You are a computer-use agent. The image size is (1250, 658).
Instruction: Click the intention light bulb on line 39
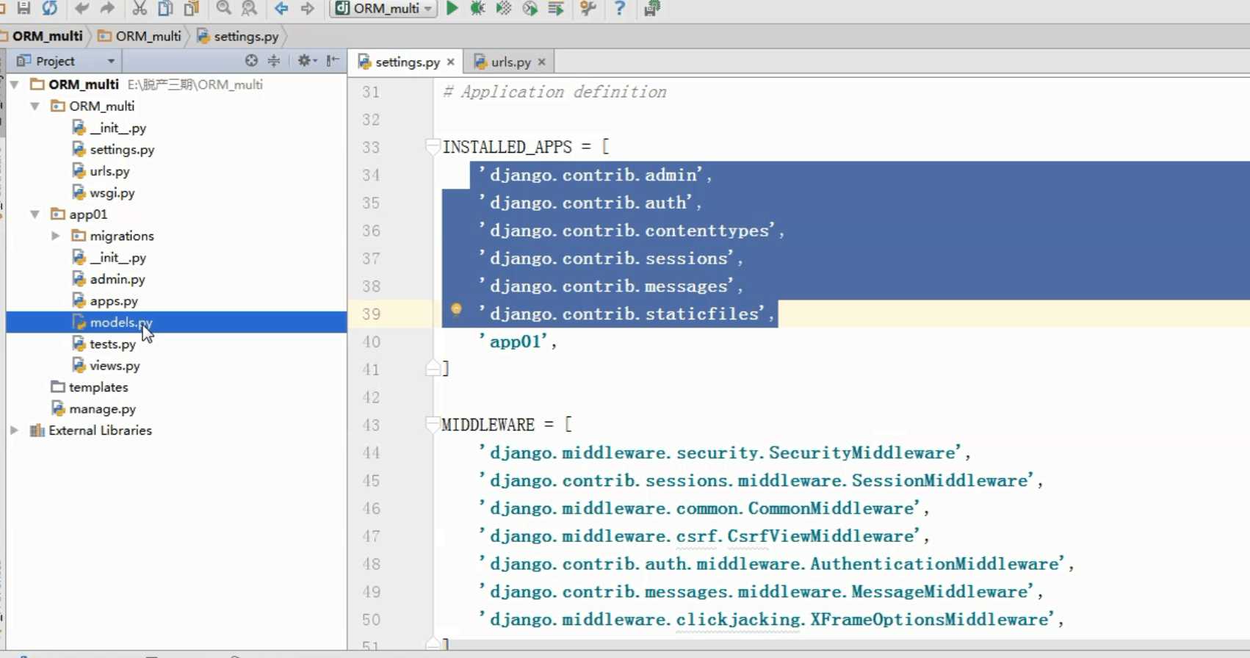(456, 310)
